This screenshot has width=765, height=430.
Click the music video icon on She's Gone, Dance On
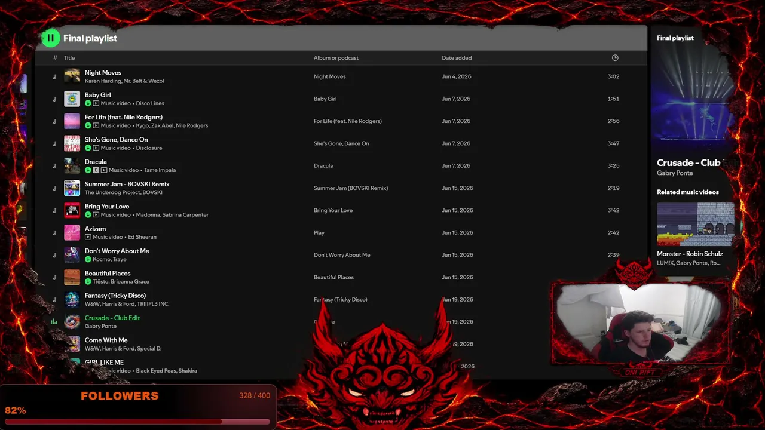(x=96, y=148)
